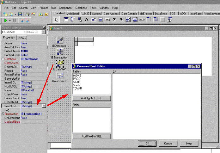Click the Open file toolbar icon

click(11, 14)
